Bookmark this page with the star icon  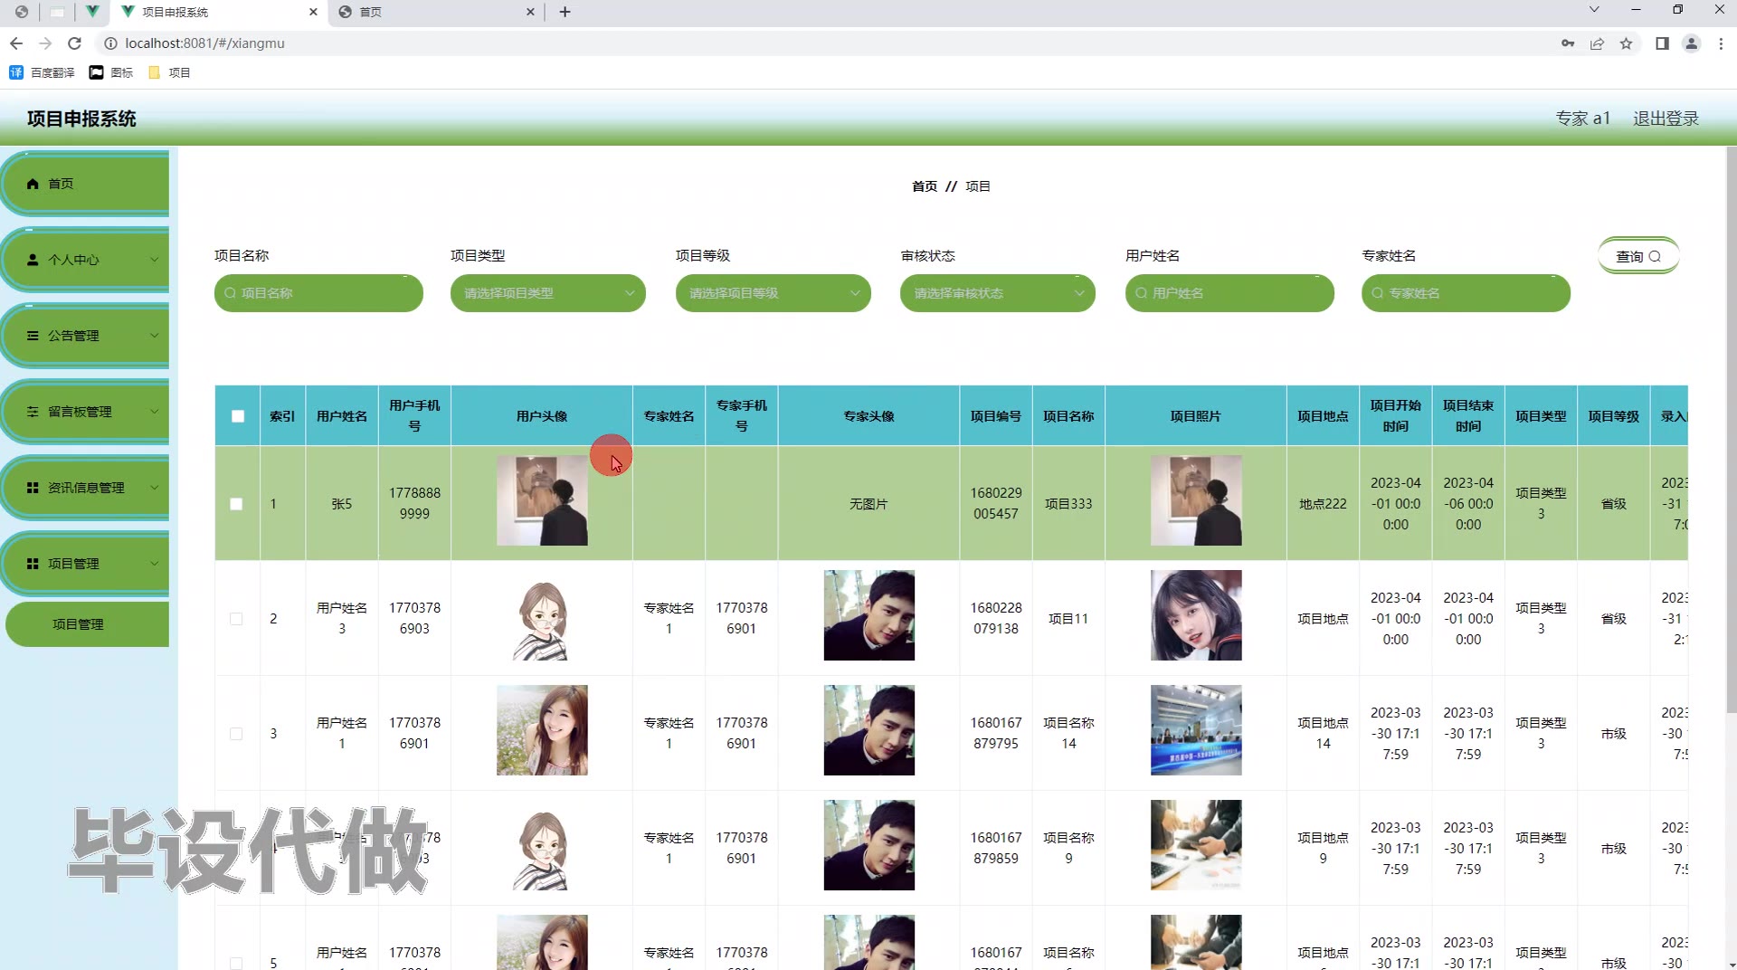pyautogui.click(x=1626, y=43)
